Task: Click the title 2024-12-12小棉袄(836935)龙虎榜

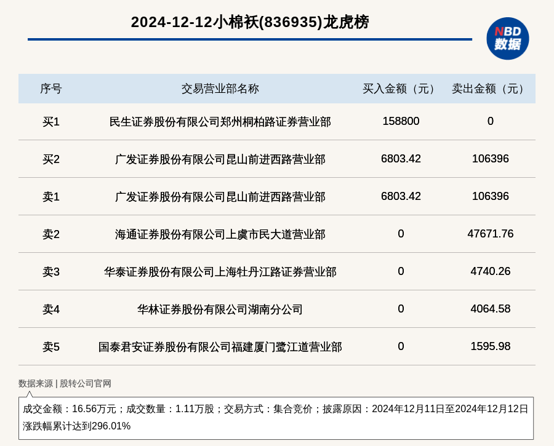Action: coord(250,22)
